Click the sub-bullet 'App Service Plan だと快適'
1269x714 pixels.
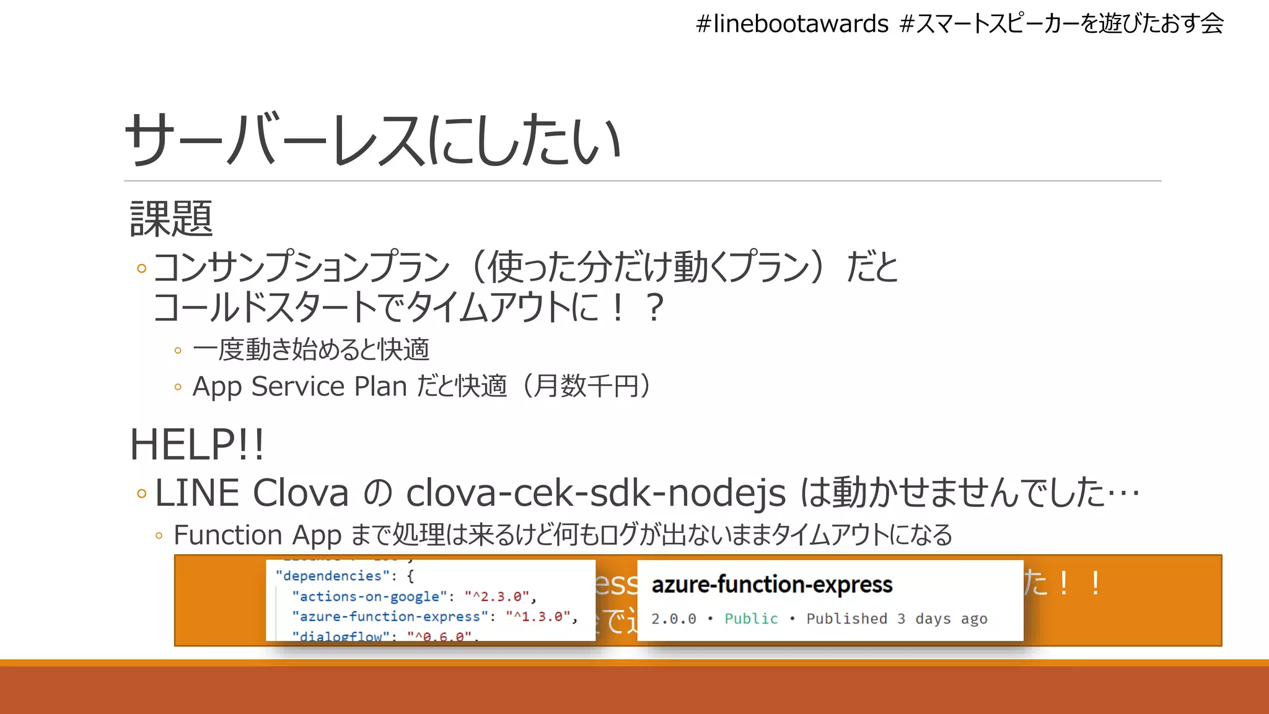pos(422,386)
